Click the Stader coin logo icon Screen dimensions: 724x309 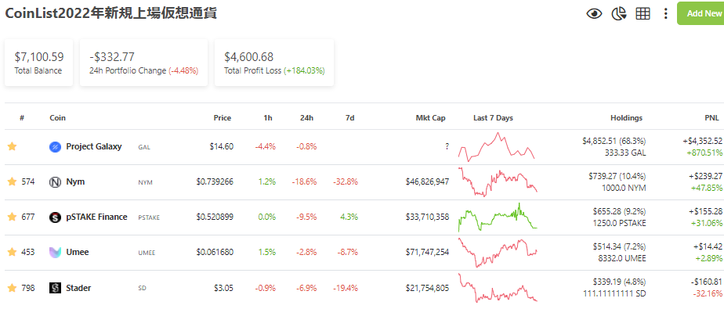pyautogui.click(x=55, y=288)
